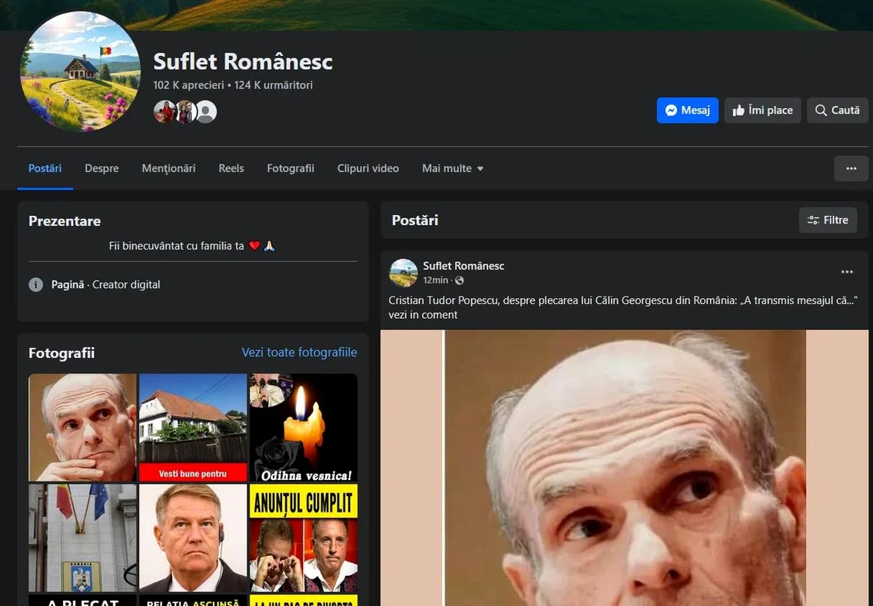Click the Fotografii section heading
This screenshot has height=606, width=873.
[x=61, y=353]
